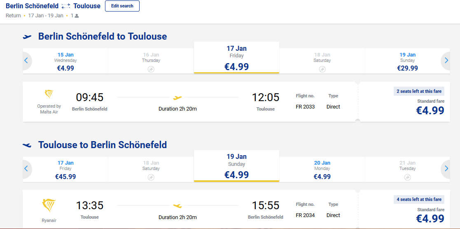460x229 pixels.
Task: Choose €4.99 standard fare for flight FR 2034
Action: pyautogui.click(x=404, y=210)
